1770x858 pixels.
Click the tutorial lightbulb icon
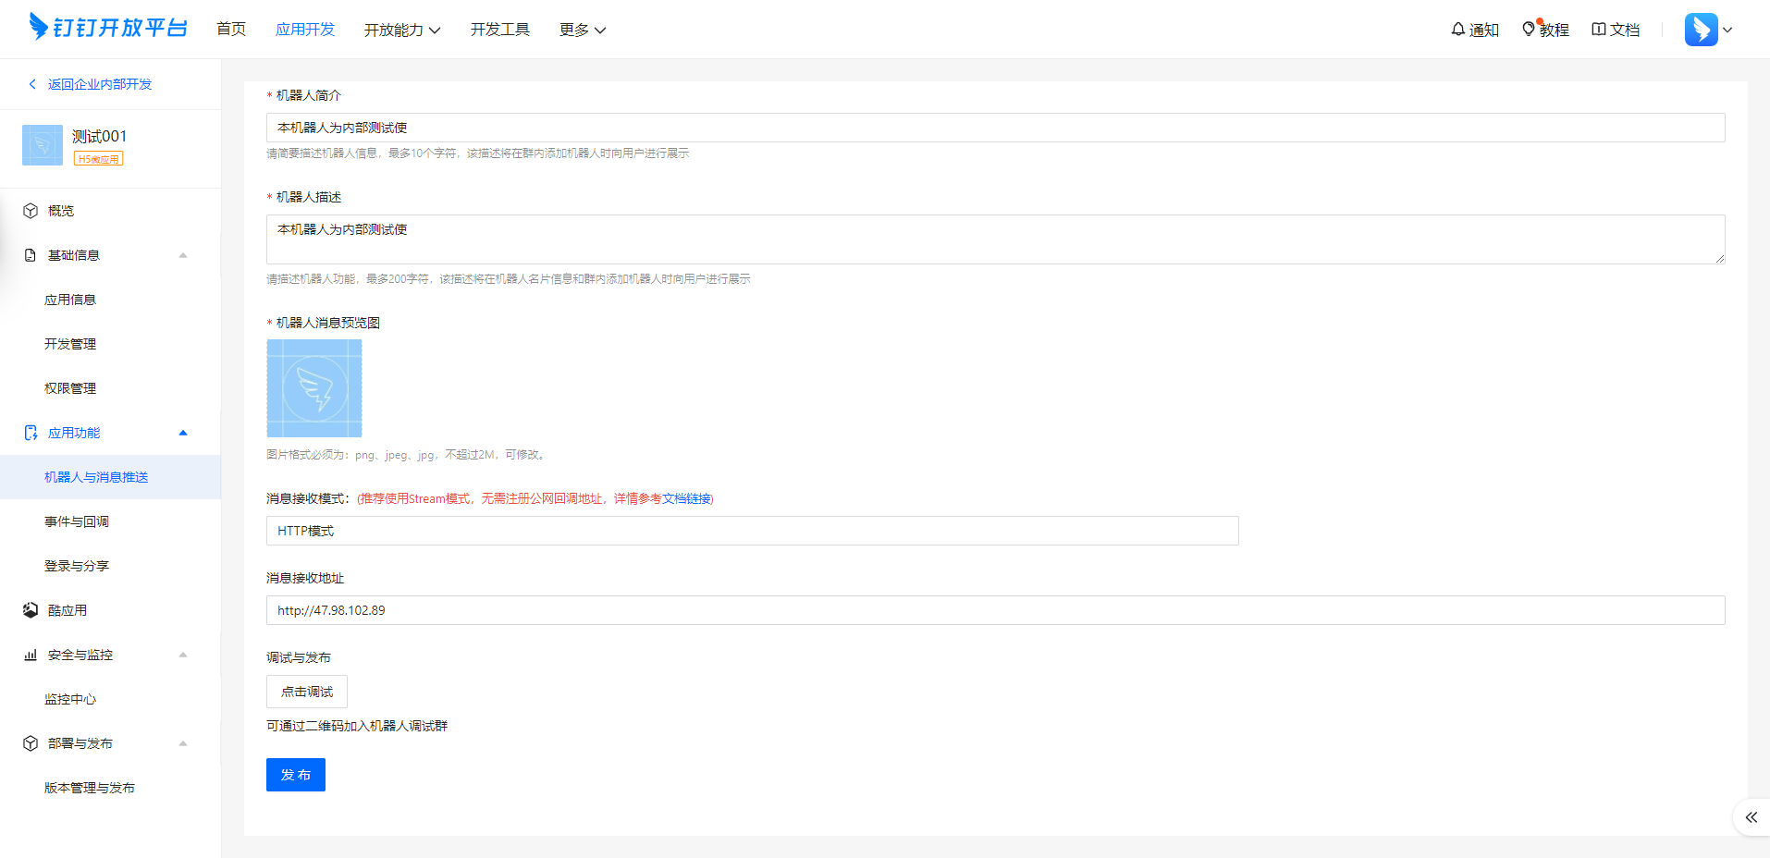[1529, 30]
